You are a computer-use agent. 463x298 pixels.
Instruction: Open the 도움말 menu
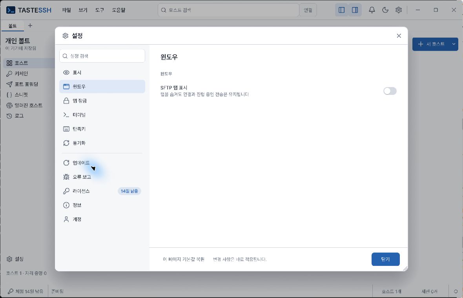118,10
